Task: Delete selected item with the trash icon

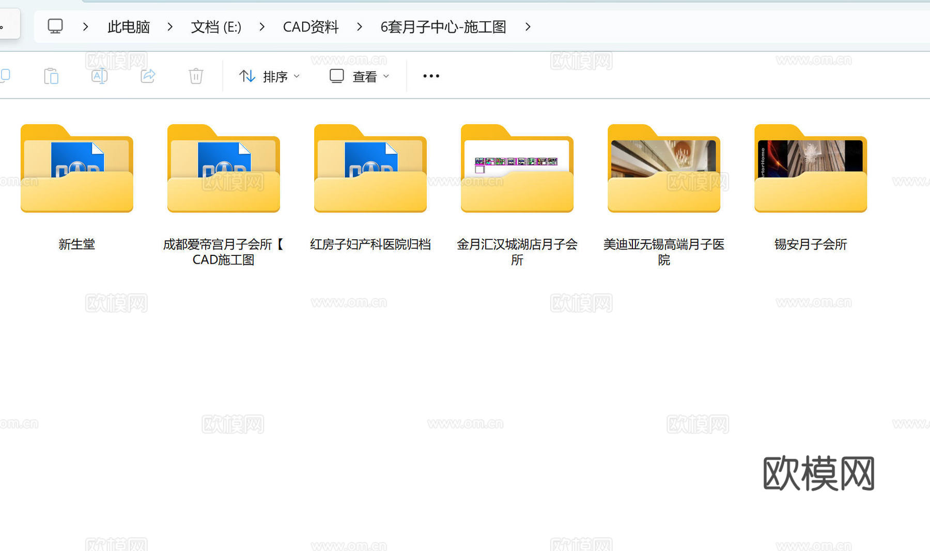Action: pos(195,75)
